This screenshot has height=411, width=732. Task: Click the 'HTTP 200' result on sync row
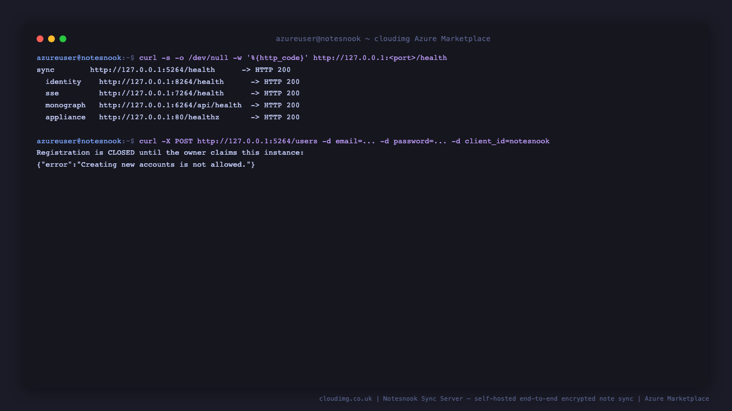point(273,70)
